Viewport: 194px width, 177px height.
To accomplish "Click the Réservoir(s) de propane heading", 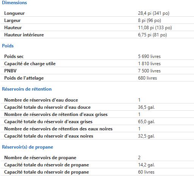I will 28,147.
